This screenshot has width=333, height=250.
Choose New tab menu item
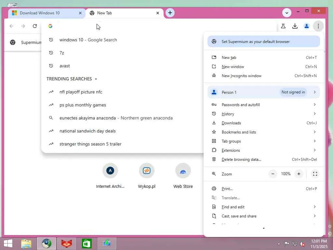263,57
